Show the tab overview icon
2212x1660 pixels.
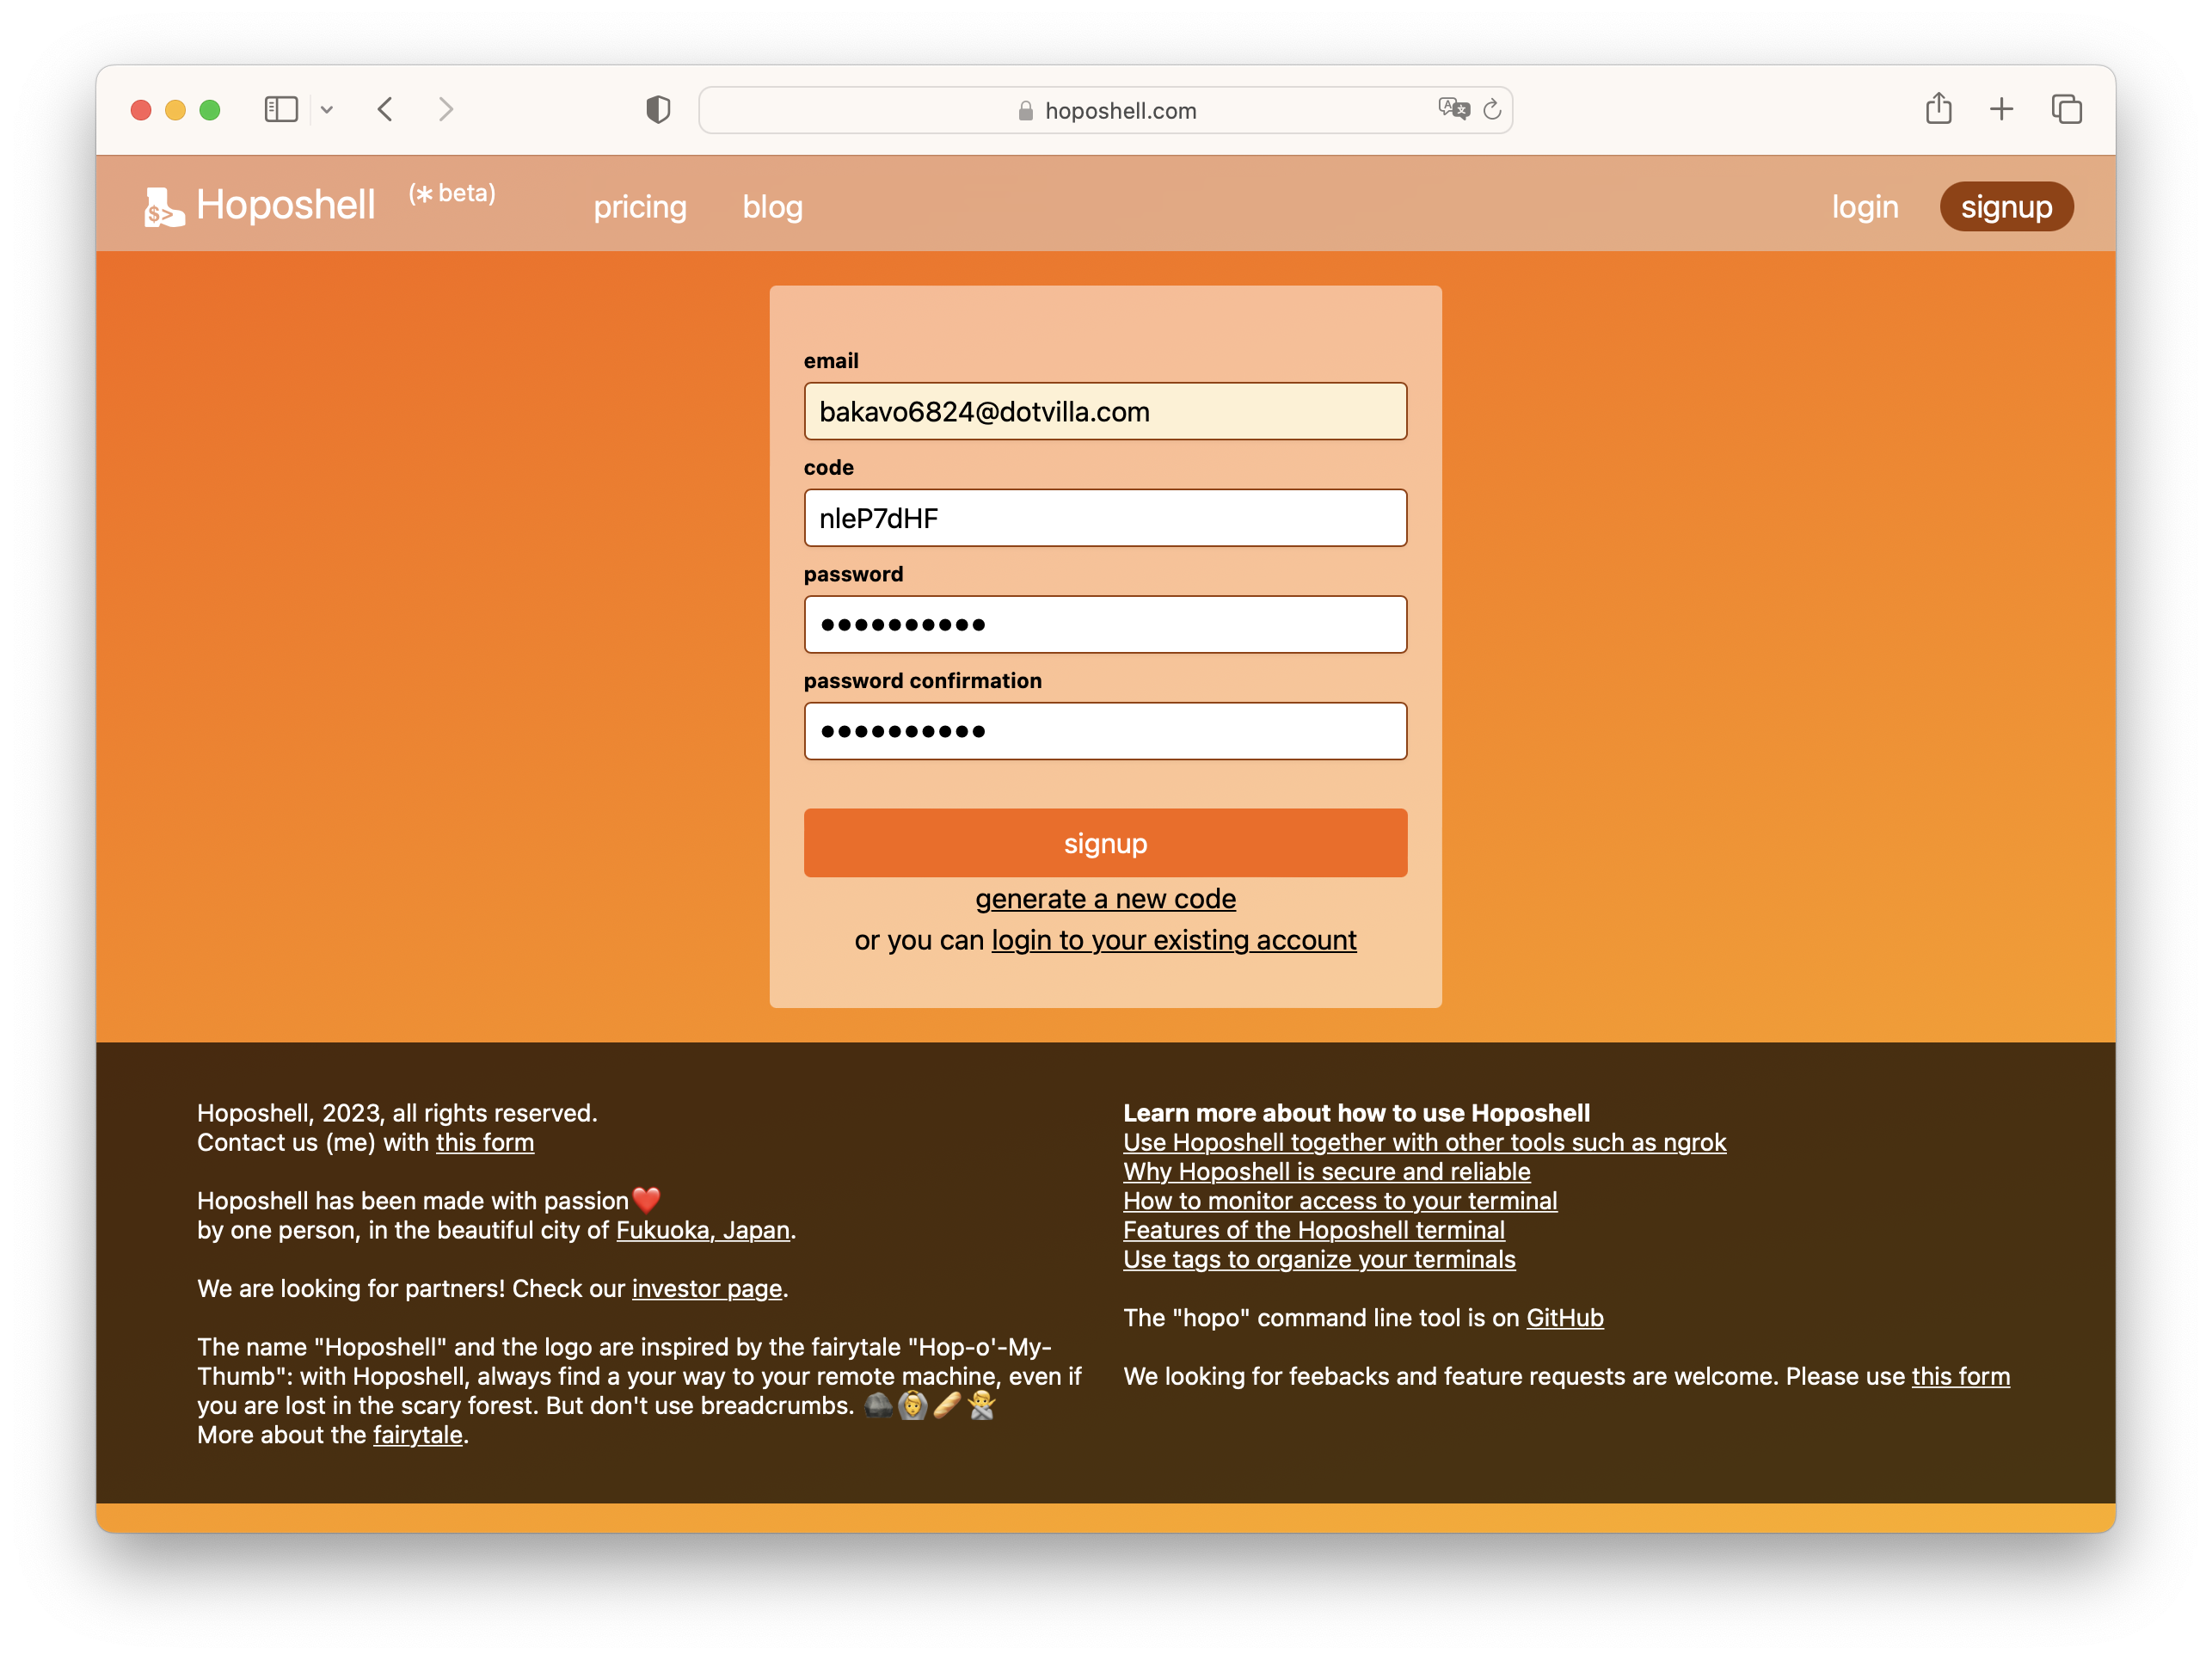[x=2066, y=109]
